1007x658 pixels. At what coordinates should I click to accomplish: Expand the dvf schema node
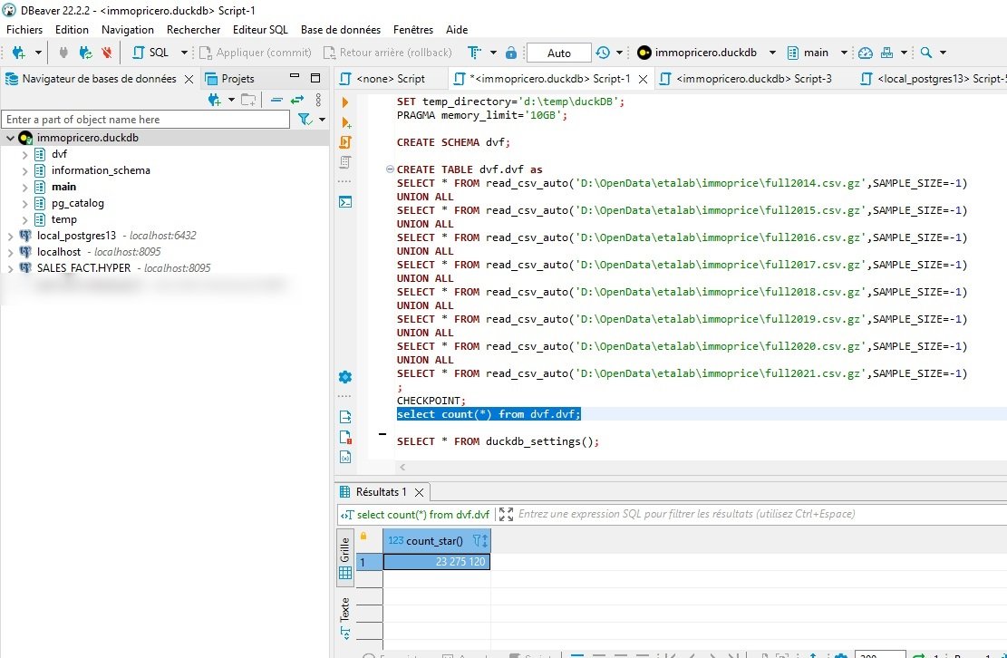pyautogui.click(x=24, y=155)
